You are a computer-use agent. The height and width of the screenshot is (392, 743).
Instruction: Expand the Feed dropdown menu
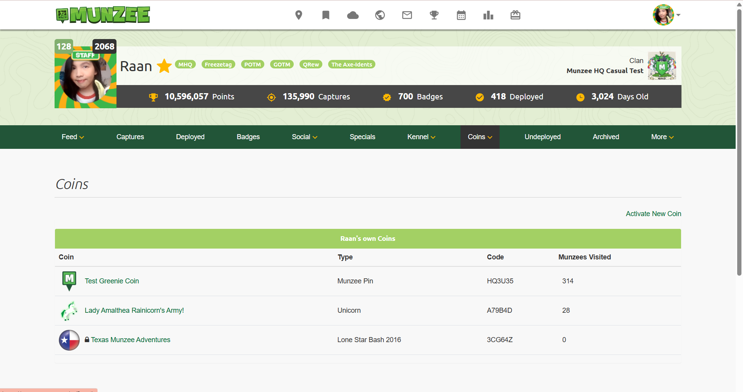(x=73, y=137)
